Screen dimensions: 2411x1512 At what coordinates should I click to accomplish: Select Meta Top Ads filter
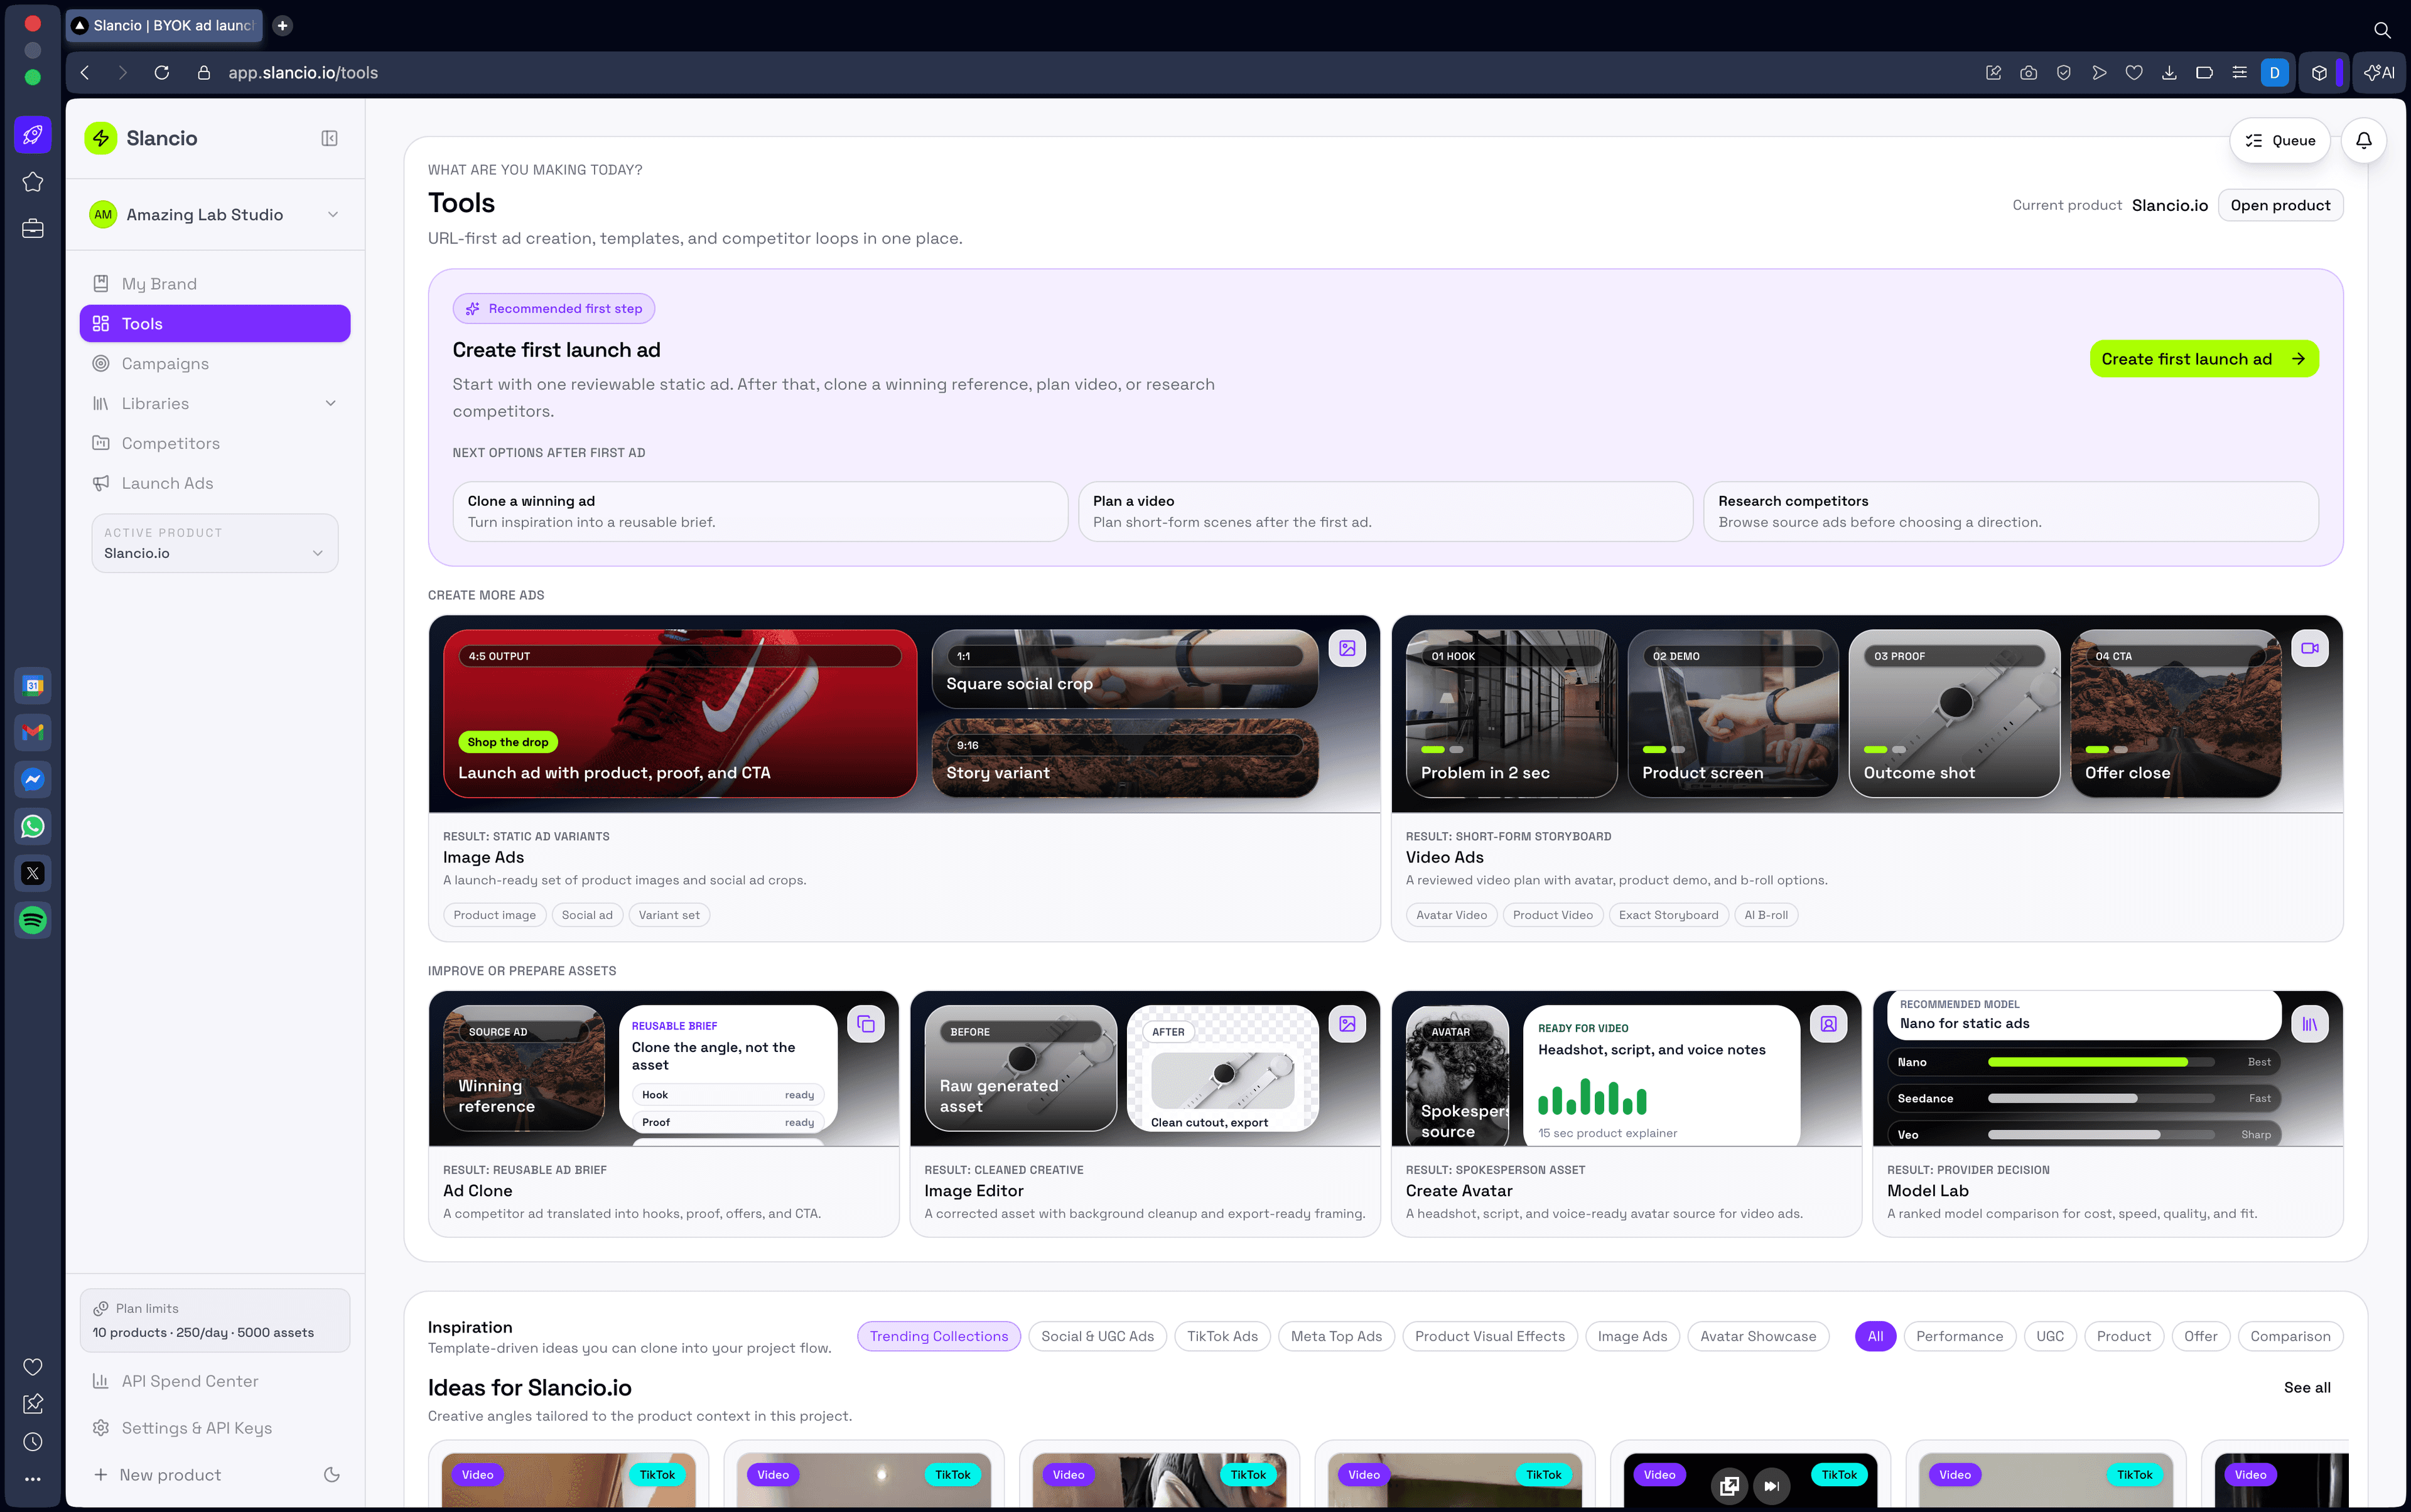[x=1335, y=1336]
